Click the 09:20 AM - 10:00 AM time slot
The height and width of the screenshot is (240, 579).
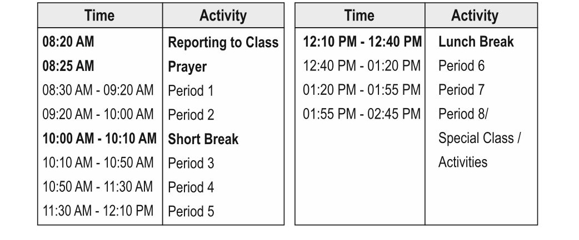[98, 115]
